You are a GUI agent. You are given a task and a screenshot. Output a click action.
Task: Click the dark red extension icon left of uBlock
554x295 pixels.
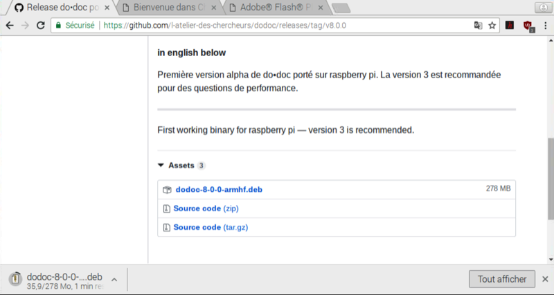[510, 25]
